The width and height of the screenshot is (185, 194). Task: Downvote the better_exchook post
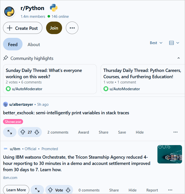tap(37, 132)
